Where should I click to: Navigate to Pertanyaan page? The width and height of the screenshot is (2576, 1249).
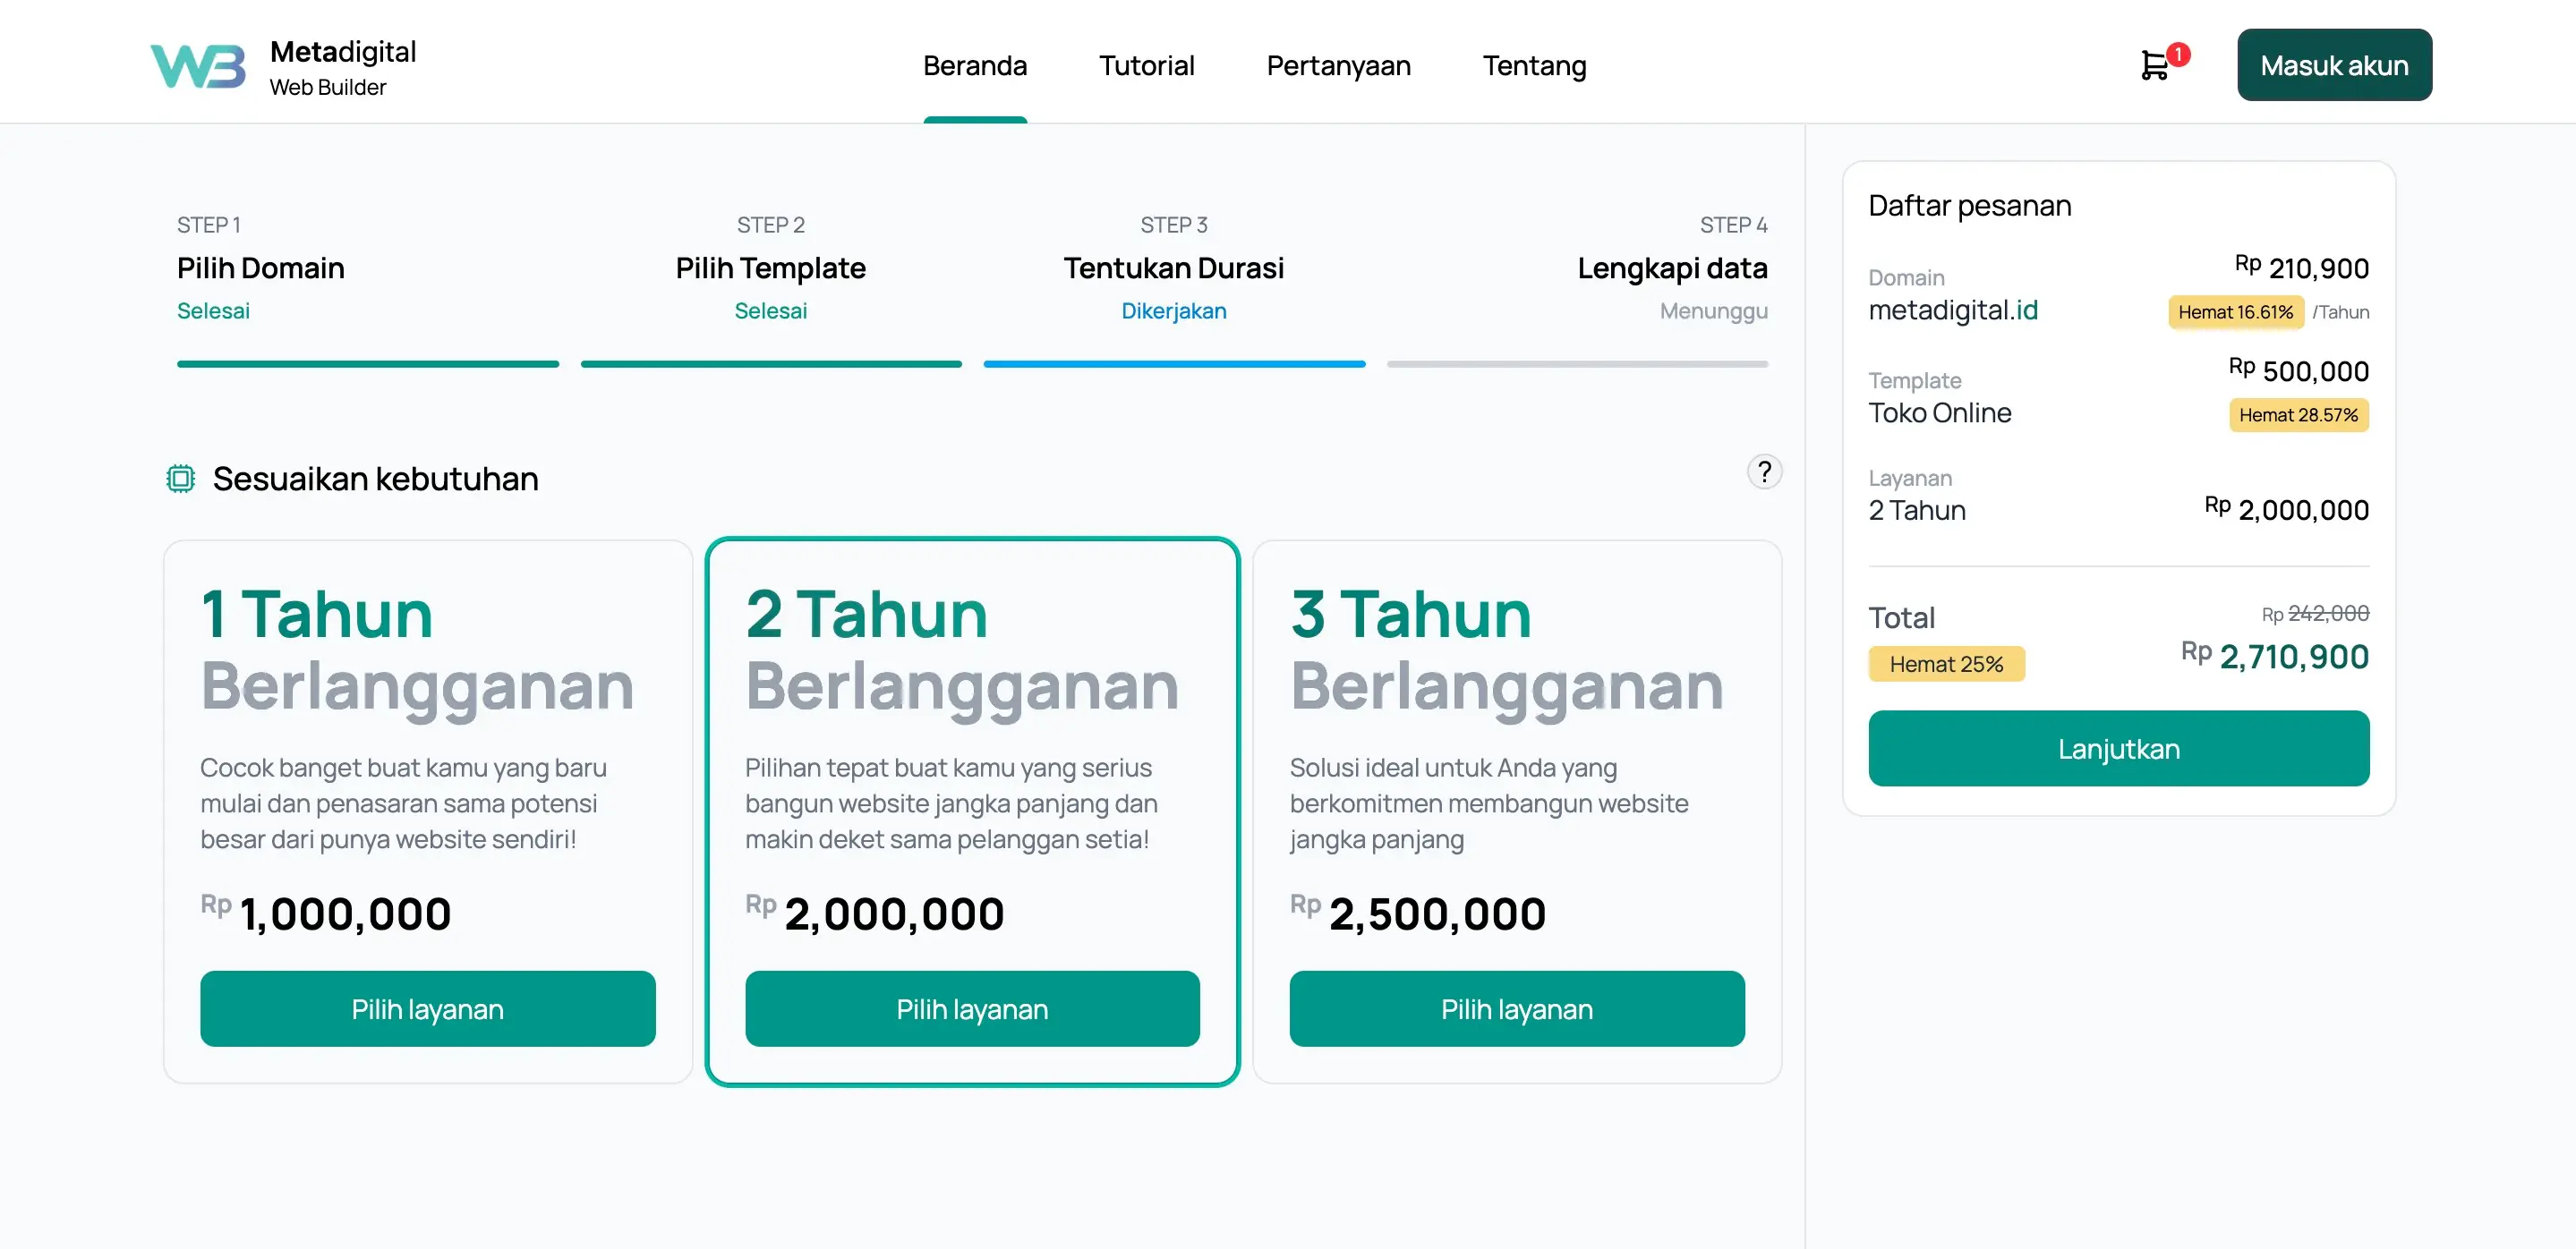pos(1338,66)
